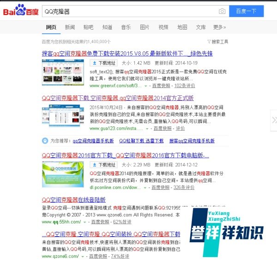The height and width of the screenshot is (263, 277).
Task: Open 326条评价 reviews link
Action: click(184, 188)
